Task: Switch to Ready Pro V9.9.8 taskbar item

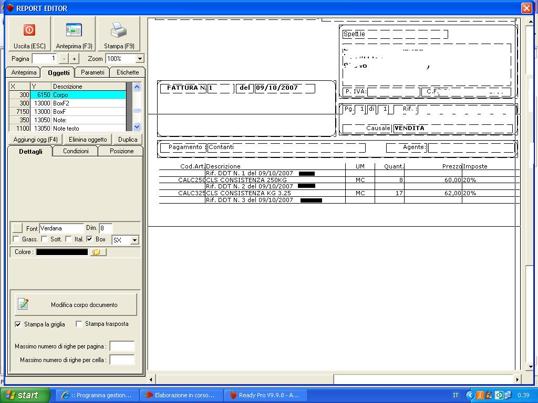Action: tap(265, 395)
